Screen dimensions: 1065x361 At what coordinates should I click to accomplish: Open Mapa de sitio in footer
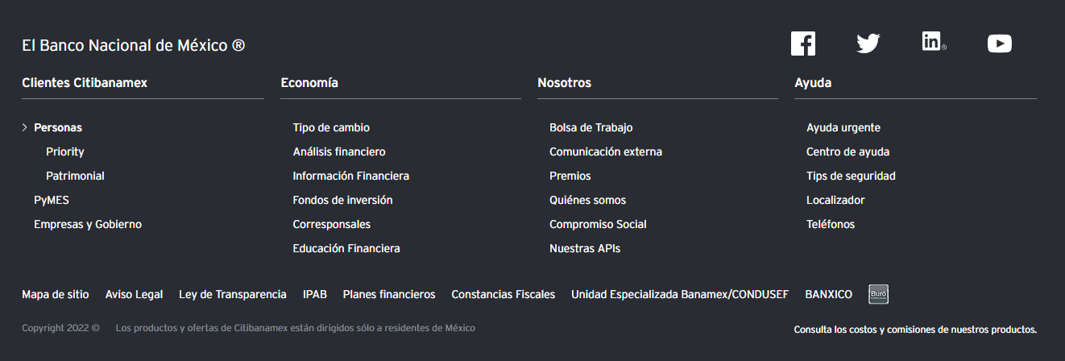pos(56,295)
